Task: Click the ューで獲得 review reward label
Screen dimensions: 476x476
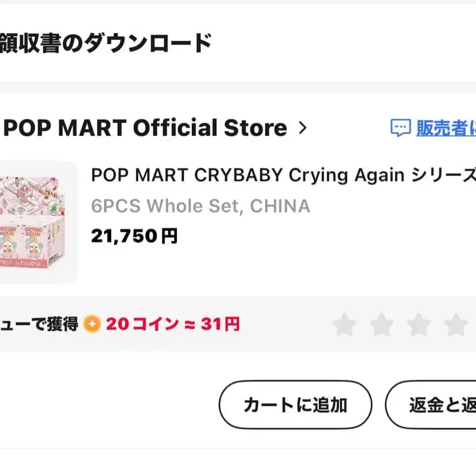Action: (38, 324)
